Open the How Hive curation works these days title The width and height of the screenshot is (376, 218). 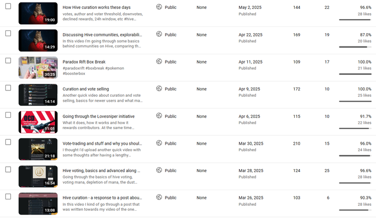96,7
